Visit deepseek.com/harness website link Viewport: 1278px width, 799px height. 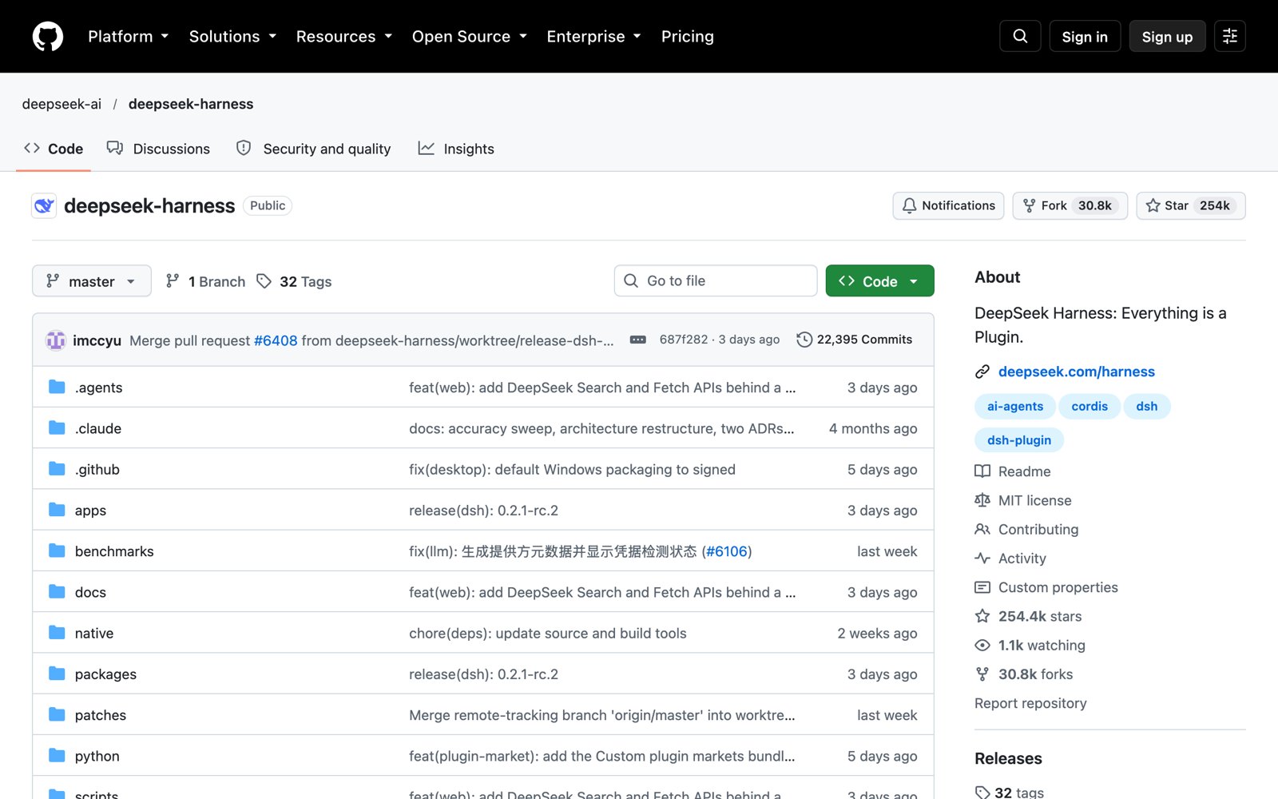(1076, 372)
